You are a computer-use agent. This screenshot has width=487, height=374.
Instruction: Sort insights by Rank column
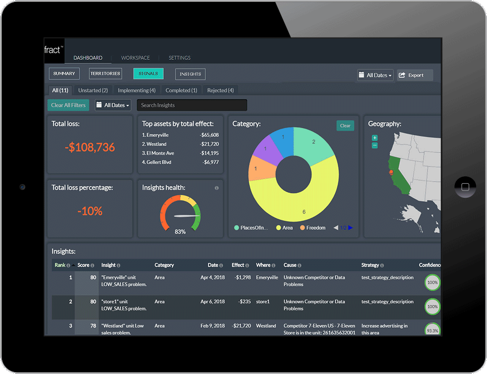(60, 265)
